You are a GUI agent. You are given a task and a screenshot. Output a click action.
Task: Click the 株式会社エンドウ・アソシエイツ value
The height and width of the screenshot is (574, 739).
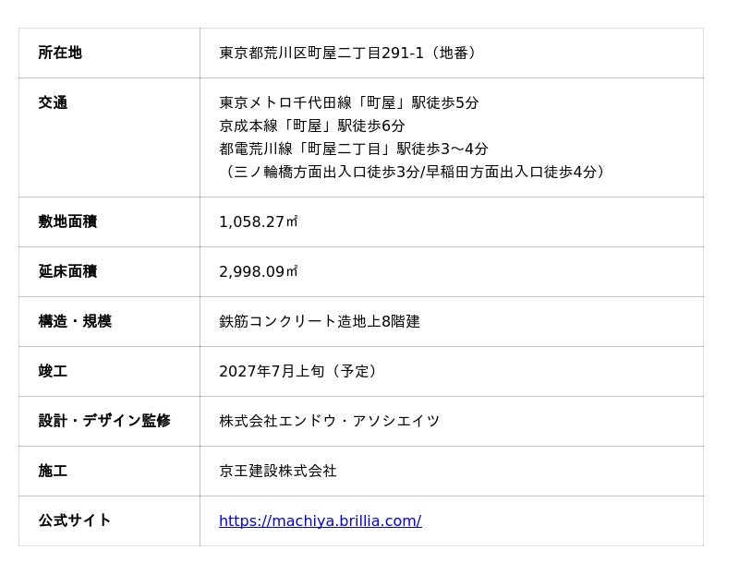pos(329,422)
